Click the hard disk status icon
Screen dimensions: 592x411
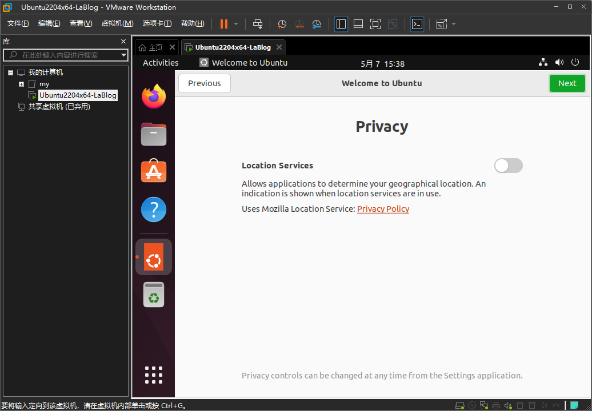coord(460,406)
